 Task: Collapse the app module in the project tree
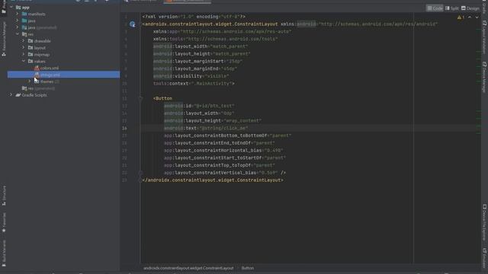pyautogui.click(x=11, y=7)
